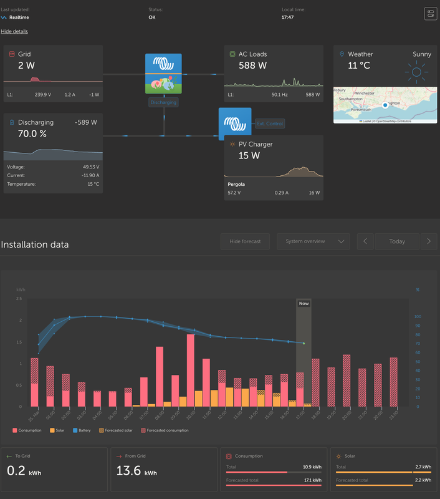Click the Status OK text
Image resolution: width=440 pixels, height=499 pixels.
(152, 17)
